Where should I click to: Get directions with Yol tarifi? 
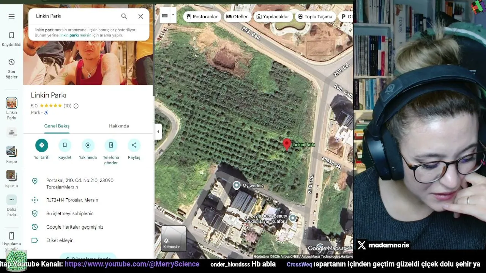pos(42,149)
